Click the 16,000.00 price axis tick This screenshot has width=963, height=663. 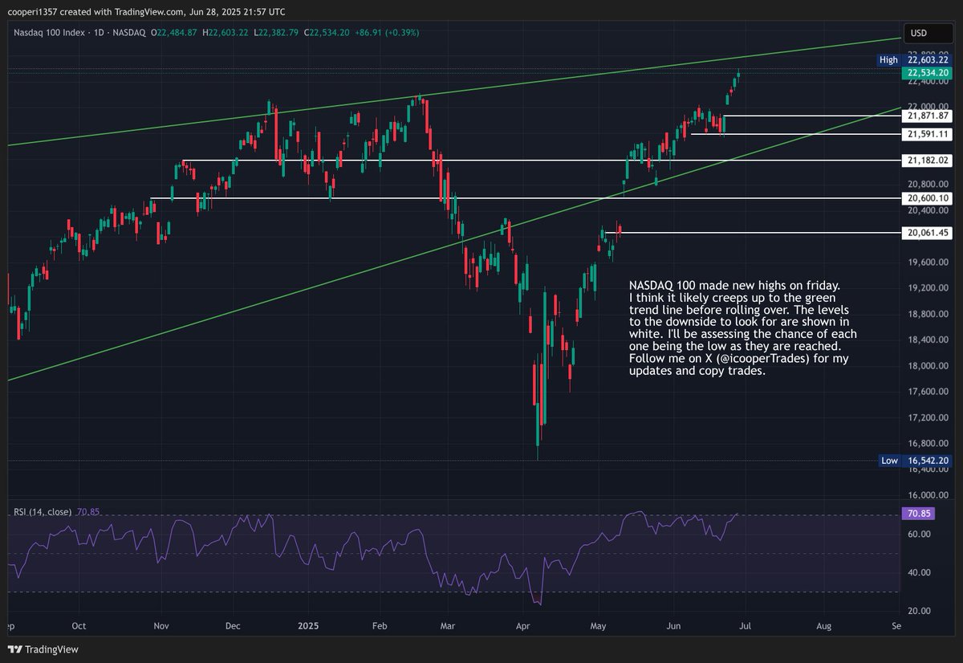[928, 495]
